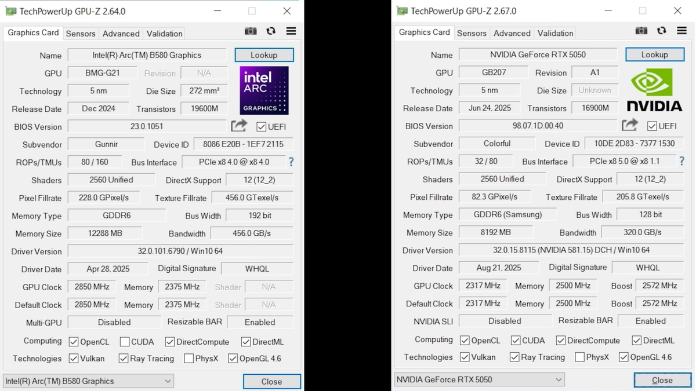Screen dimensions: 696x391
Task: Toggle CUDA checkbox in Arc B580 window
Action: coord(125,342)
